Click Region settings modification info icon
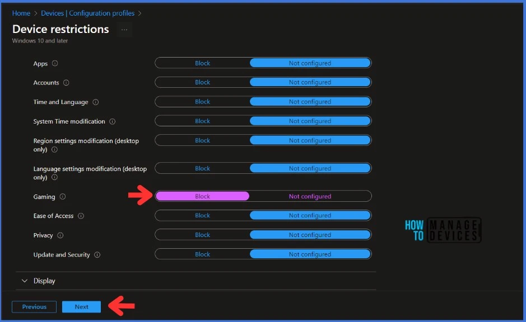The width and height of the screenshot is (526, 322). pos(54,150)
